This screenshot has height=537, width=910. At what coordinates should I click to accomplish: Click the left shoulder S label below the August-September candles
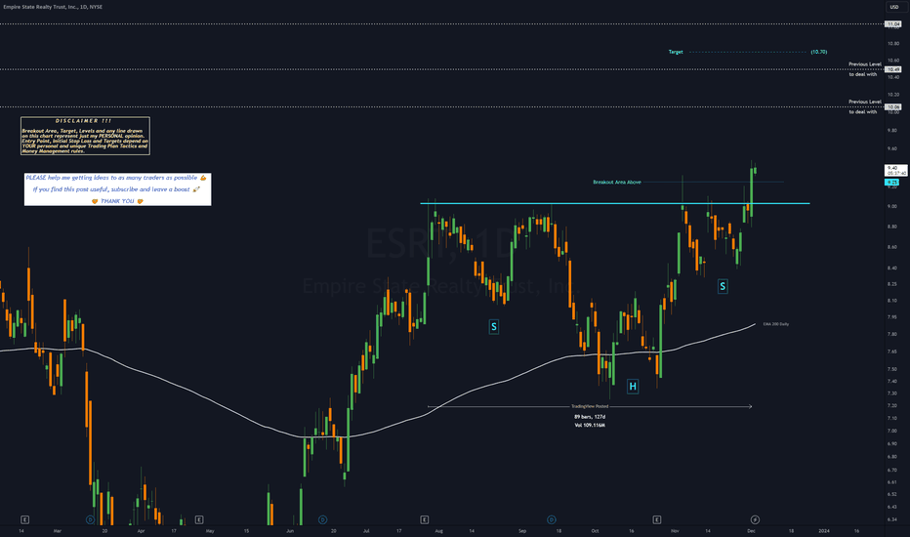click(x=494, y=327)
